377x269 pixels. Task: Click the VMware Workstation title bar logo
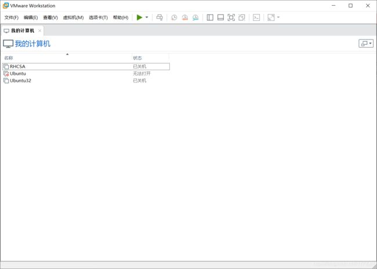click(6, 6)
